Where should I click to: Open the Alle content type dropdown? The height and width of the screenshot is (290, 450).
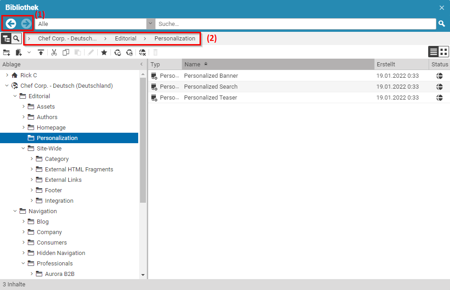[150, 24]
